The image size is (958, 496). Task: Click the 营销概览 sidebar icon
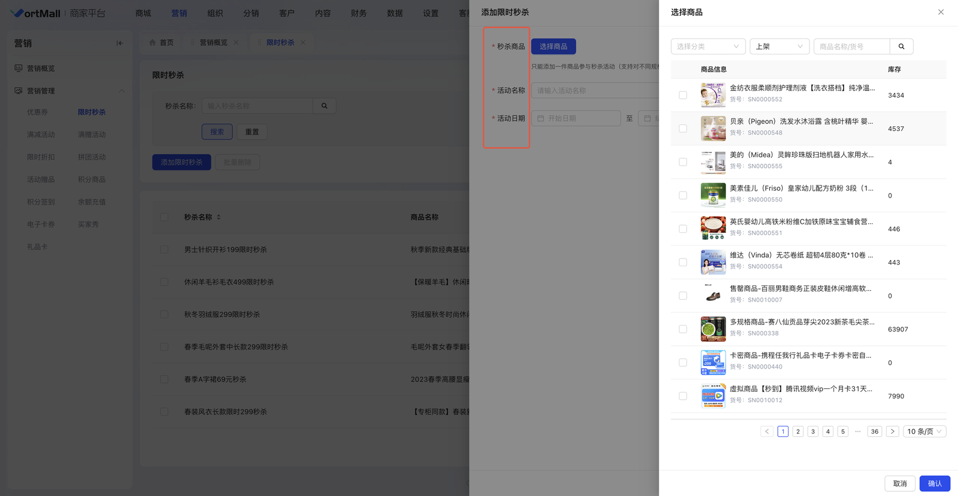[19, 68]
